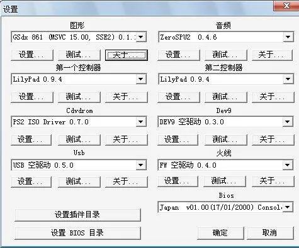This screenshot has height=248, width=299.
Task: Open 设置 for 第二控制器
Action: (179, 97)
